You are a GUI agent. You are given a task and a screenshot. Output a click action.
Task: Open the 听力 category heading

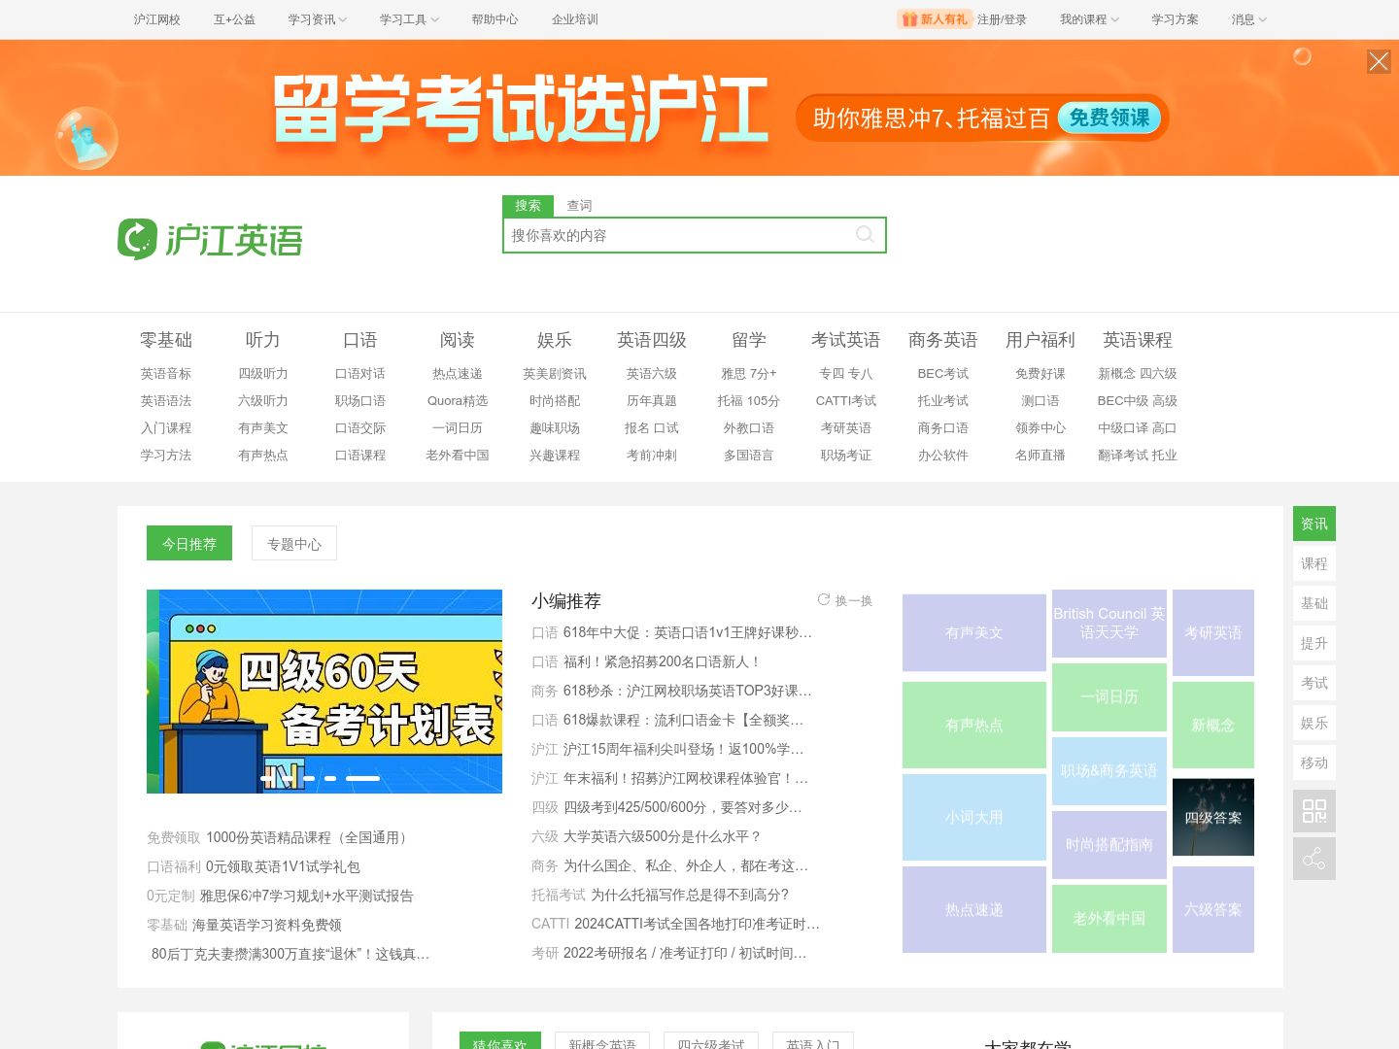coord(263,340)
